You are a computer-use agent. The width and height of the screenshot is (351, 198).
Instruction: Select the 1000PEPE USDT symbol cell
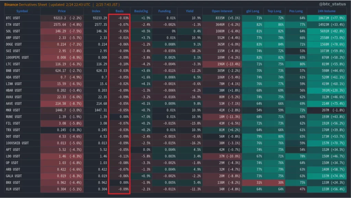pyautogui.click(x=22, y=58)
